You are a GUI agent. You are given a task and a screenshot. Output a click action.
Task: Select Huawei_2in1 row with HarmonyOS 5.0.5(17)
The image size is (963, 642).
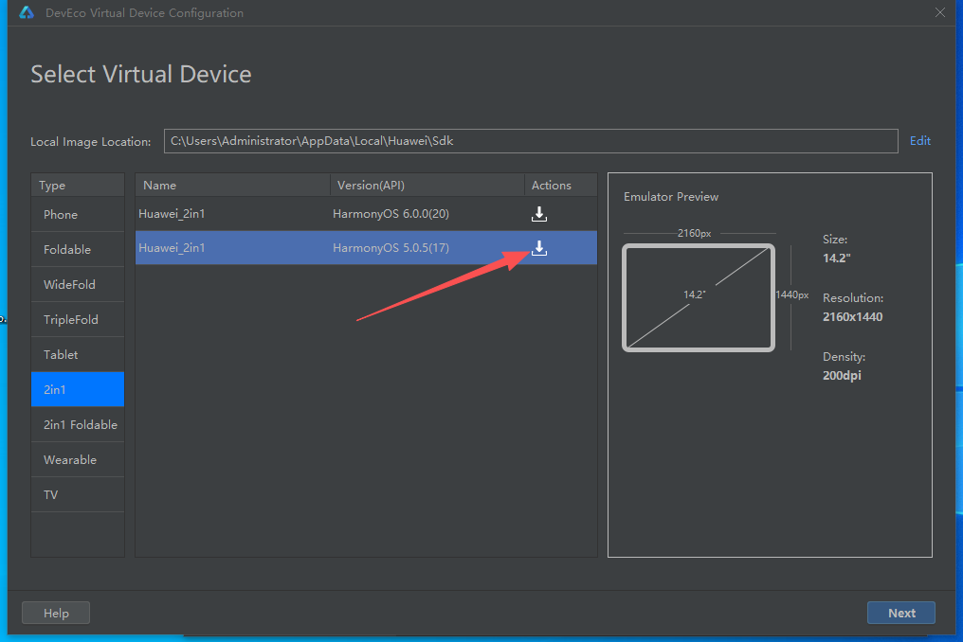[x=366, y=248]
